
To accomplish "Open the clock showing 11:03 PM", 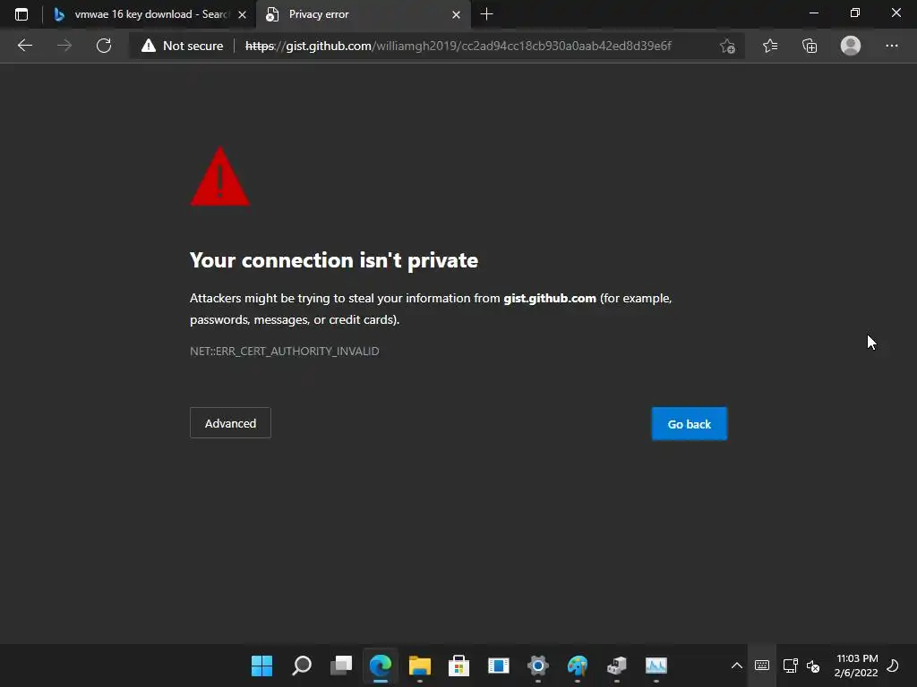I will click(x=857, y=666).
